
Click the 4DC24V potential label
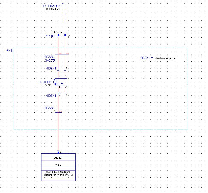point(58,32)
